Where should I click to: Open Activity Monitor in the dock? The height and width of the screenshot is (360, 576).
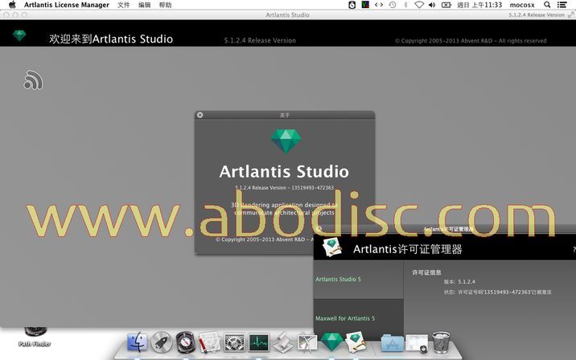tap(258, 343)
